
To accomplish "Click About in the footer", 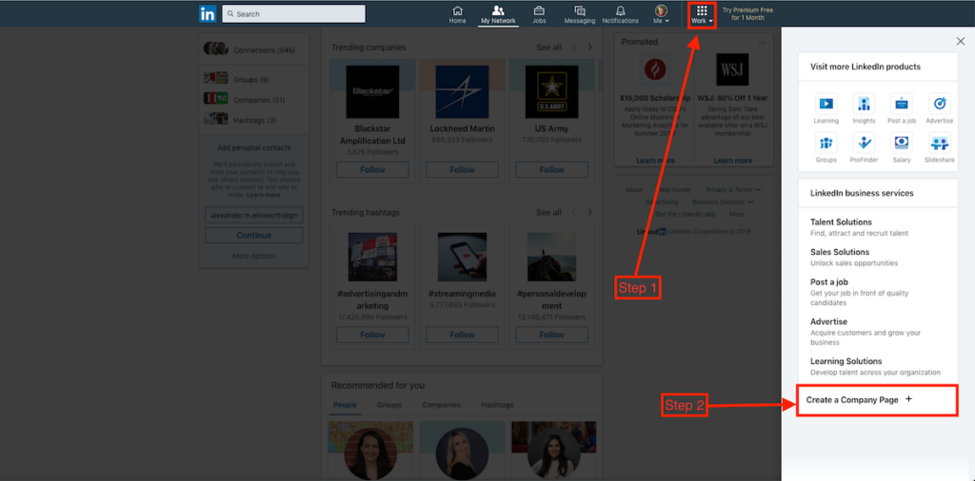I will (633, 189).
